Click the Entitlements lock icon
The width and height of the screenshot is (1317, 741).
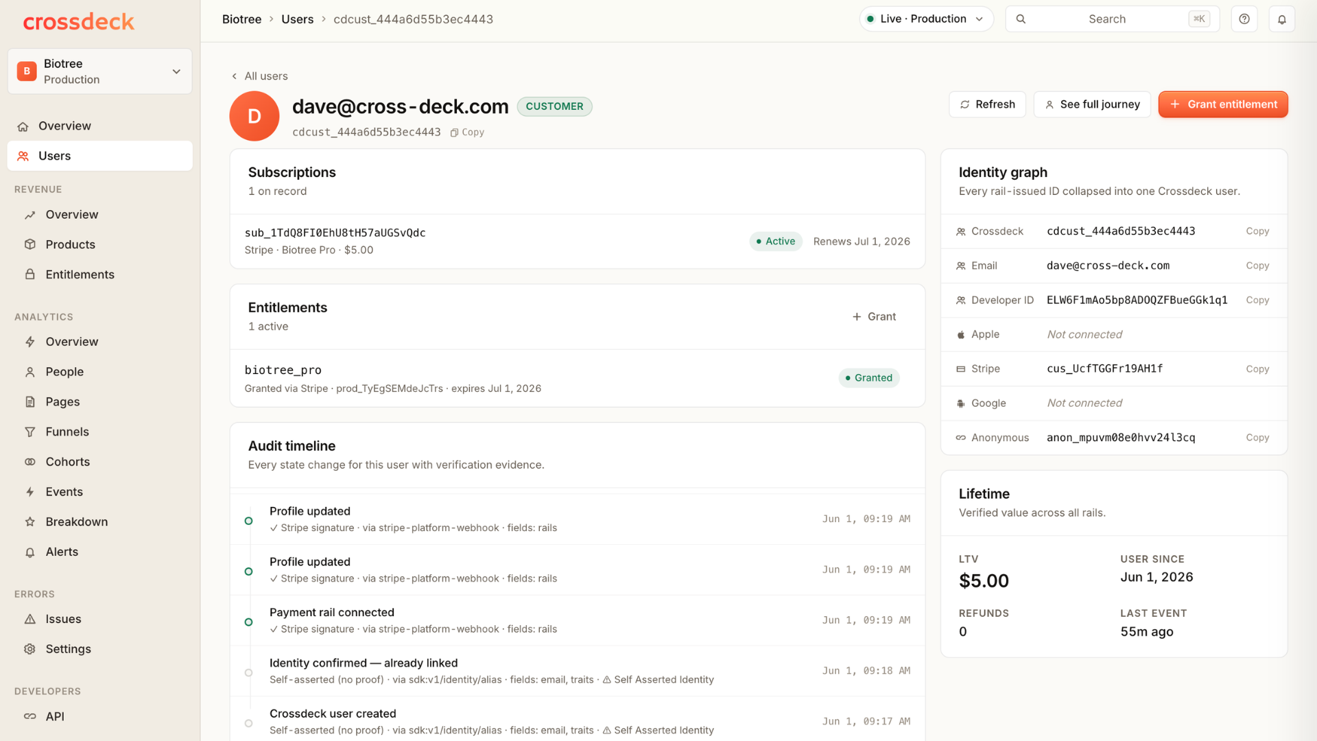30,274
